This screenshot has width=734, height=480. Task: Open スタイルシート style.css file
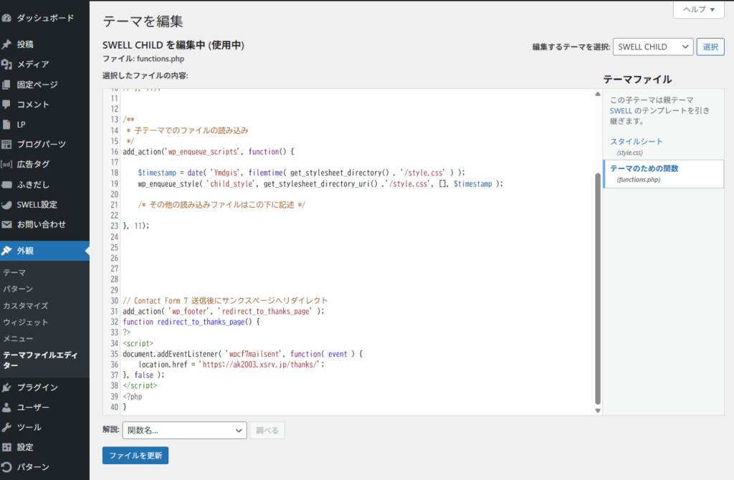click(x=636, y=142)
